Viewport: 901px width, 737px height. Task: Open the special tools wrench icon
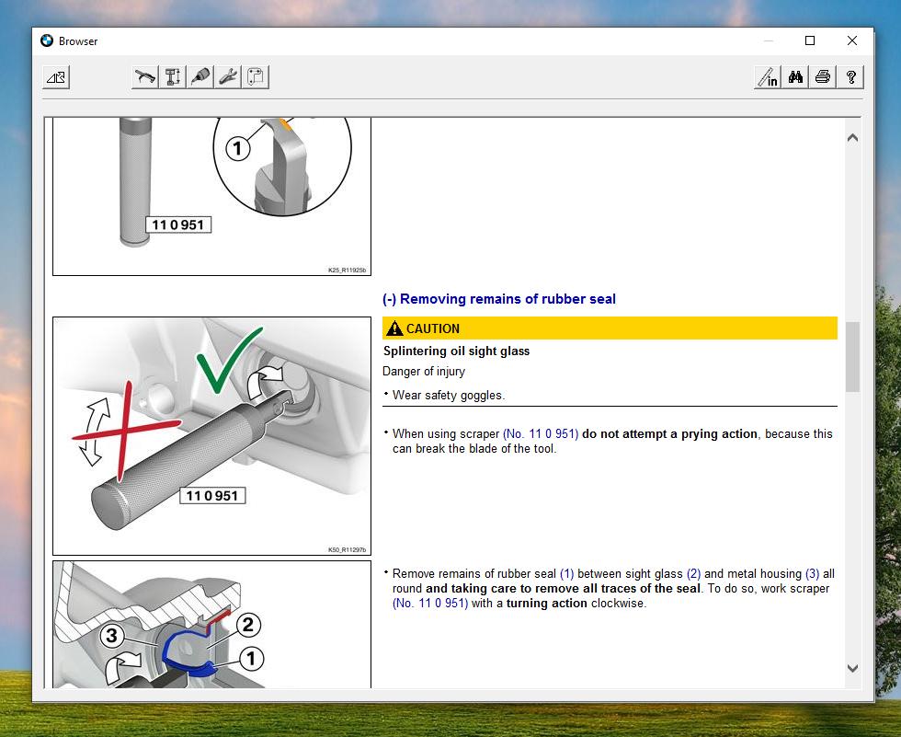[x=228, y=77]
